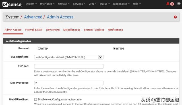
Task: Switch to the System Tunables tab
Action: (94, 30)
